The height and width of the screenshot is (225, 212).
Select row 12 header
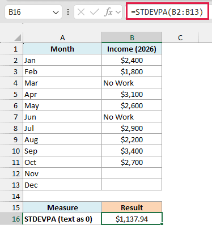(x=11, y=173)
